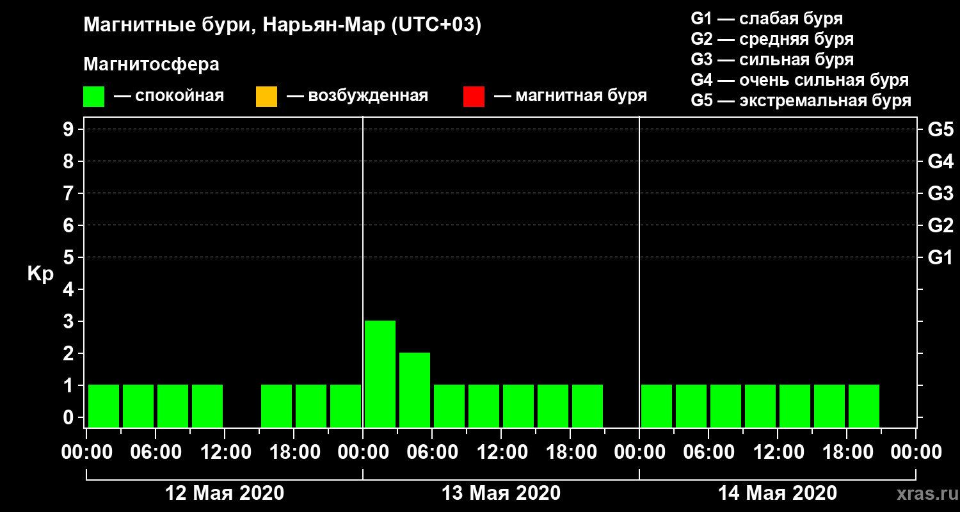Click the '0' value on Kp axis

[x=70, y=417]
